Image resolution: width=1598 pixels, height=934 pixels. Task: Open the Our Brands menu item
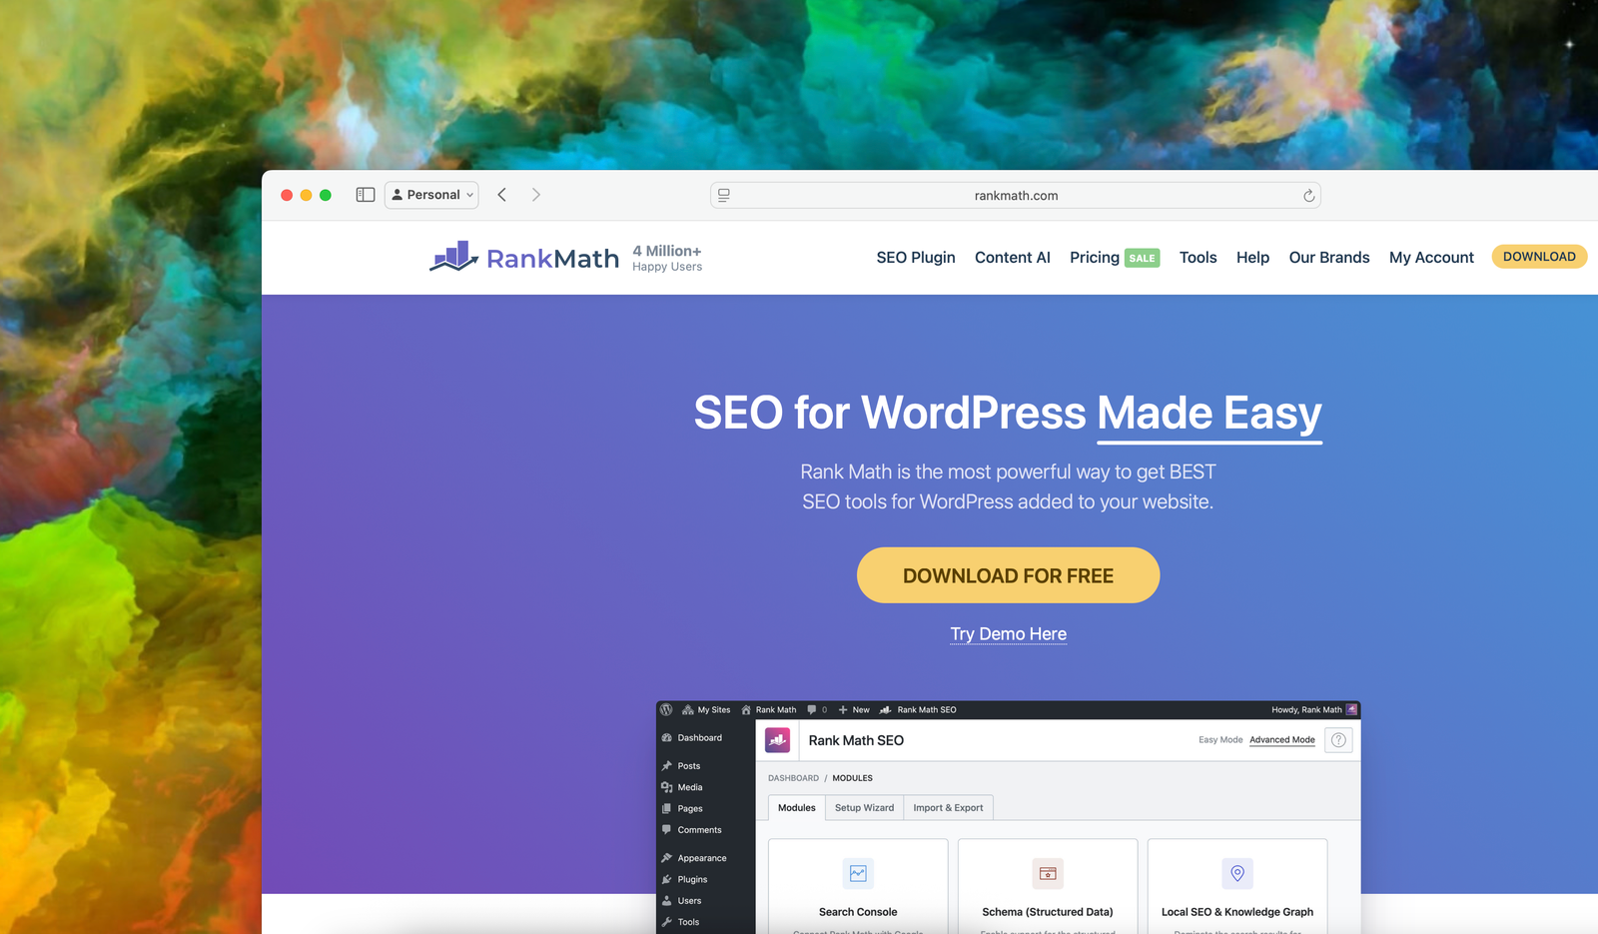click(x=1329, y=258)
